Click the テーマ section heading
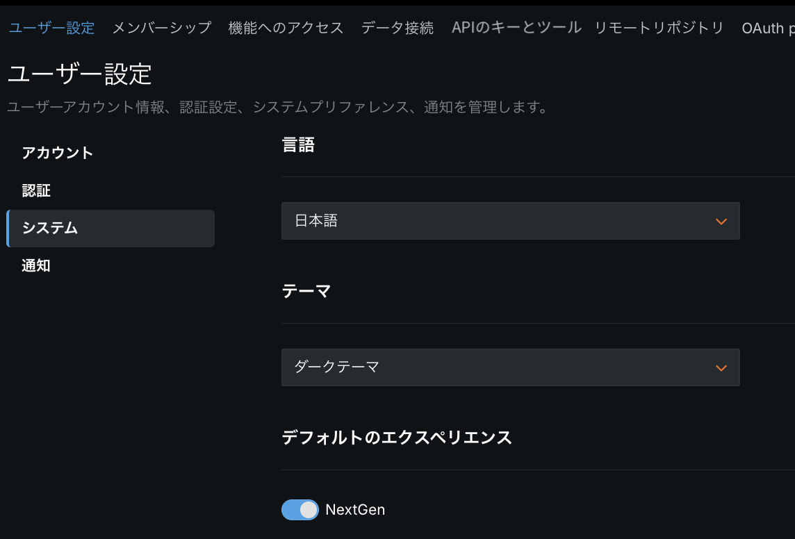This screenshot has width=795, height=539. 306,291
